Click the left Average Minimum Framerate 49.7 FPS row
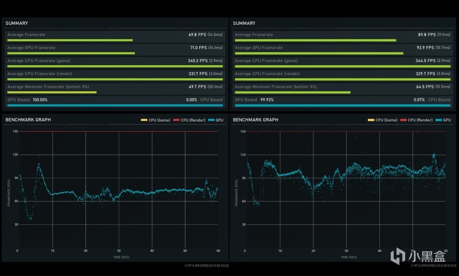 pyautogui.click(x=115, y=88)
